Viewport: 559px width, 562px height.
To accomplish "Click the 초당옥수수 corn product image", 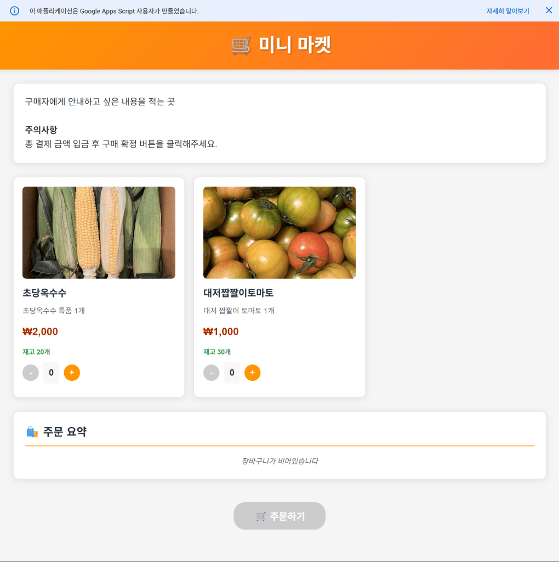I will [99, 233].
